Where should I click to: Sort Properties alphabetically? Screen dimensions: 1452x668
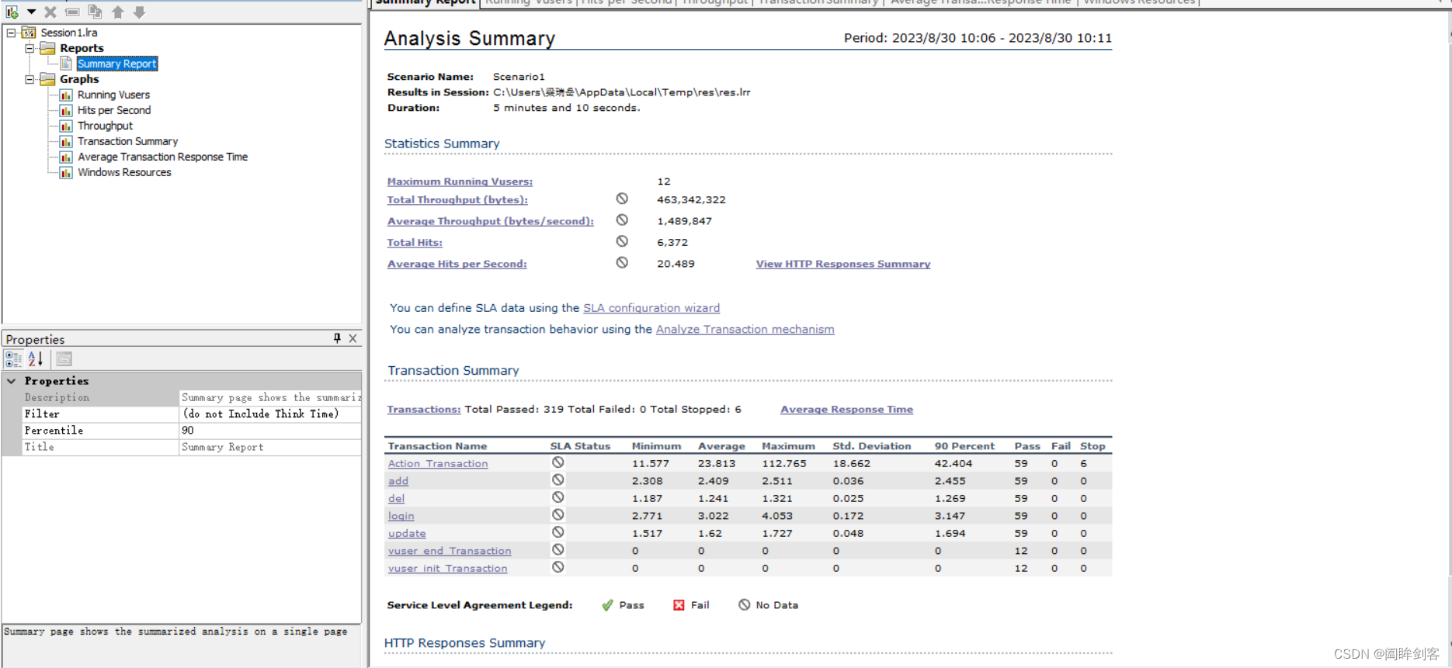(x=36, y=358)
